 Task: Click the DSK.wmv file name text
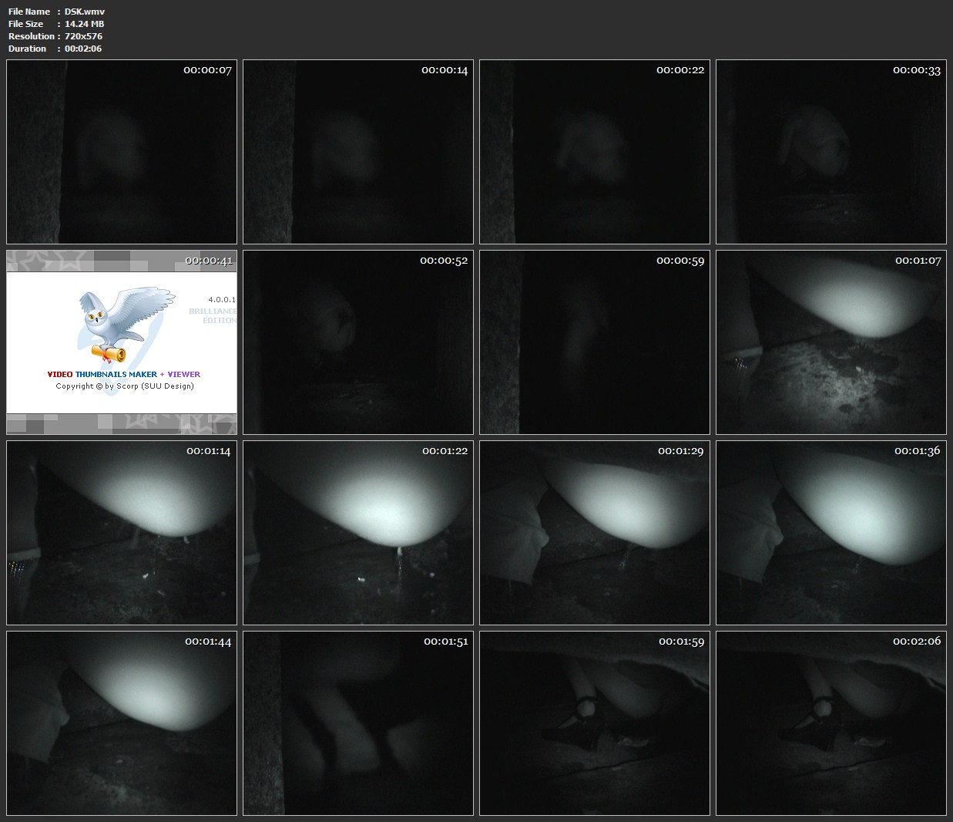[x=85, y=12]
